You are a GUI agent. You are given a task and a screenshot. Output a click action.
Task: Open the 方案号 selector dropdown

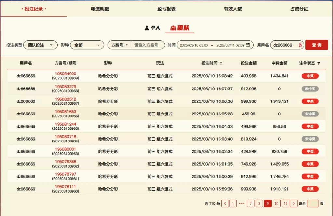[x=119, y=45]
